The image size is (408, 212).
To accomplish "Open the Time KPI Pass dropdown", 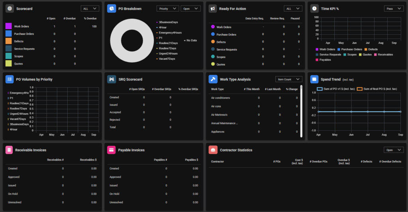I will point(393,8).
